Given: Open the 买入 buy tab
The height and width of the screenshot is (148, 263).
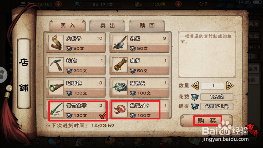Looking at the screenshot, I should [x=68, y=25].
